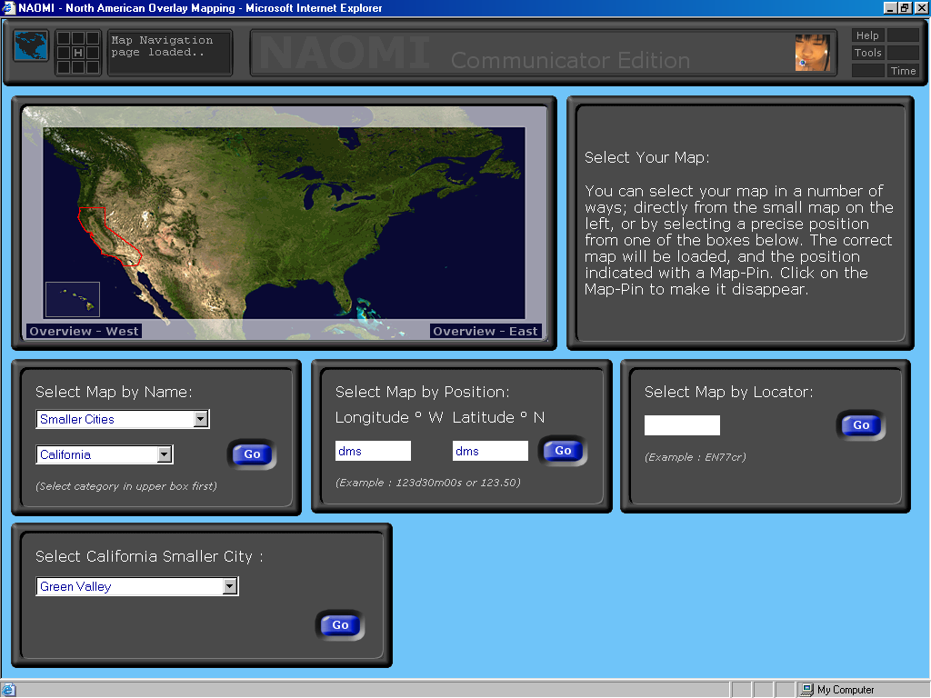Viewport: 931px width, 698px height.
Task: Click the Longitude dms input field
Action: [x=373, y=451]
